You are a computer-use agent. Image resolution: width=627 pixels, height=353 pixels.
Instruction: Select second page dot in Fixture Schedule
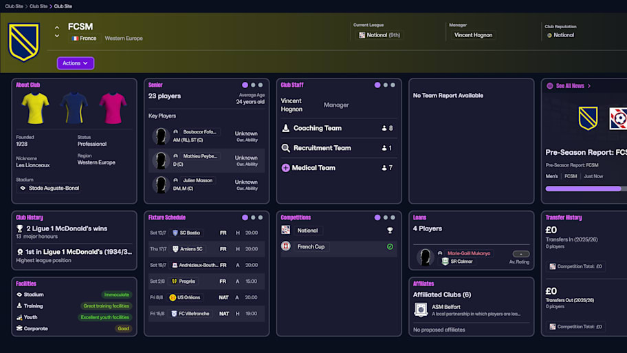(x=253, y=217)
